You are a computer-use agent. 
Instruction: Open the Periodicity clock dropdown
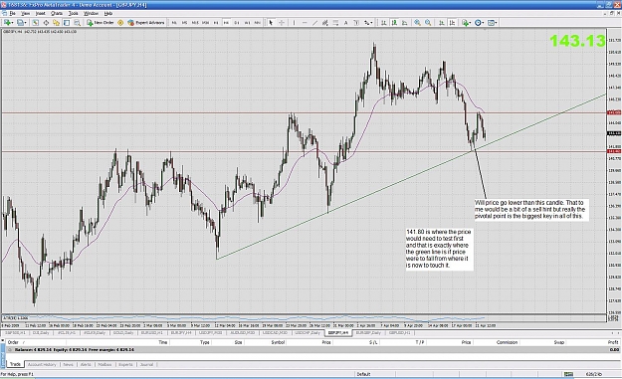tap(480, 23)
